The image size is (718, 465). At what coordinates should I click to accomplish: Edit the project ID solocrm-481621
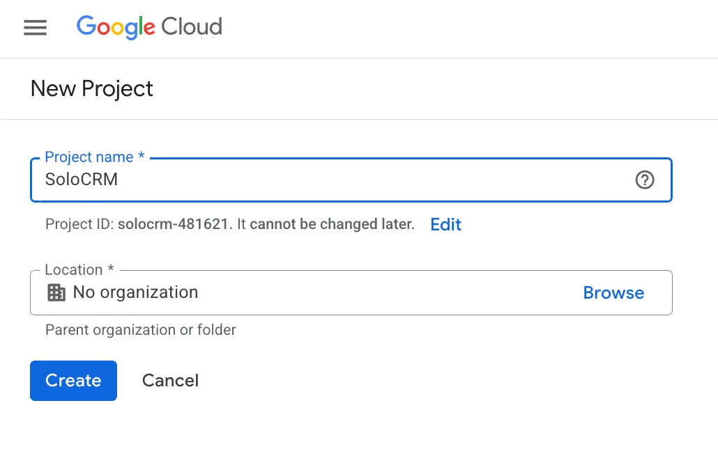click(x=445, y=224)
